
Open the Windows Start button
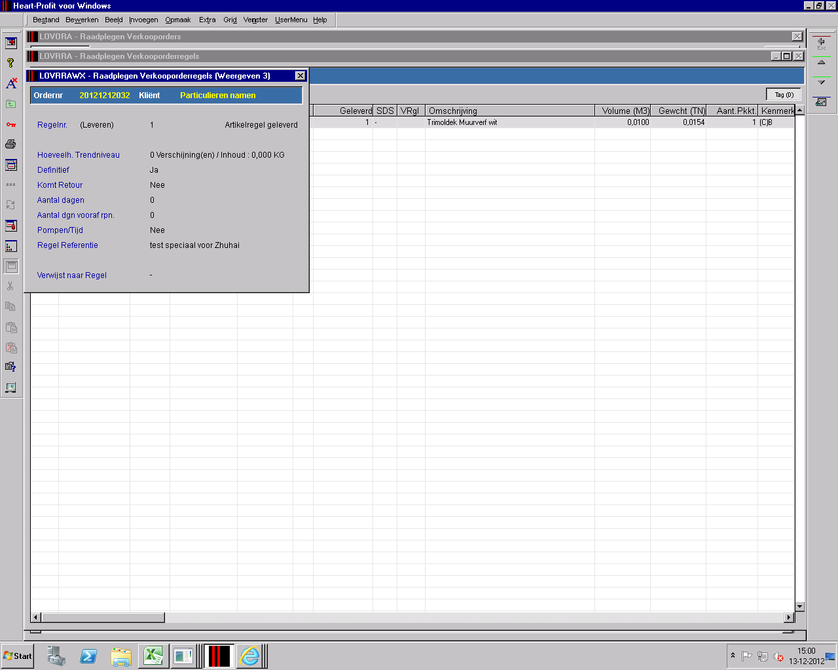17,656
